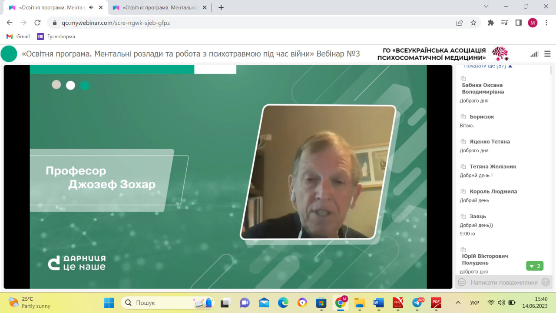556x313 pixels.
Task: Open the Mail app from the taskbar
Action: pos(264,303)
